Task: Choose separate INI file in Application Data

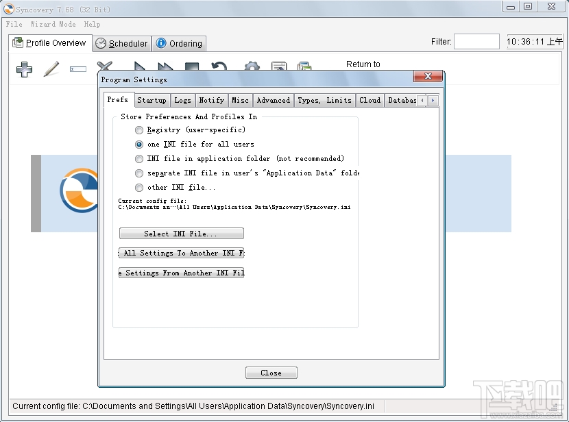Action: [247, 173]
